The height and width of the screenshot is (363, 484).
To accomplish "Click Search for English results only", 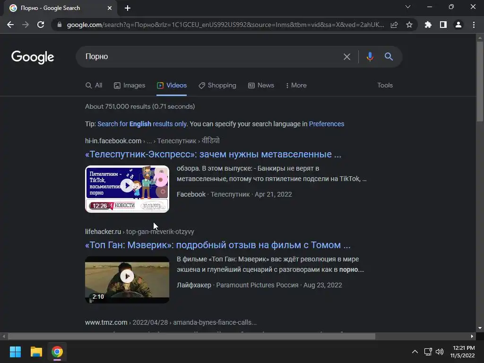I will click(x=142, y=124).
